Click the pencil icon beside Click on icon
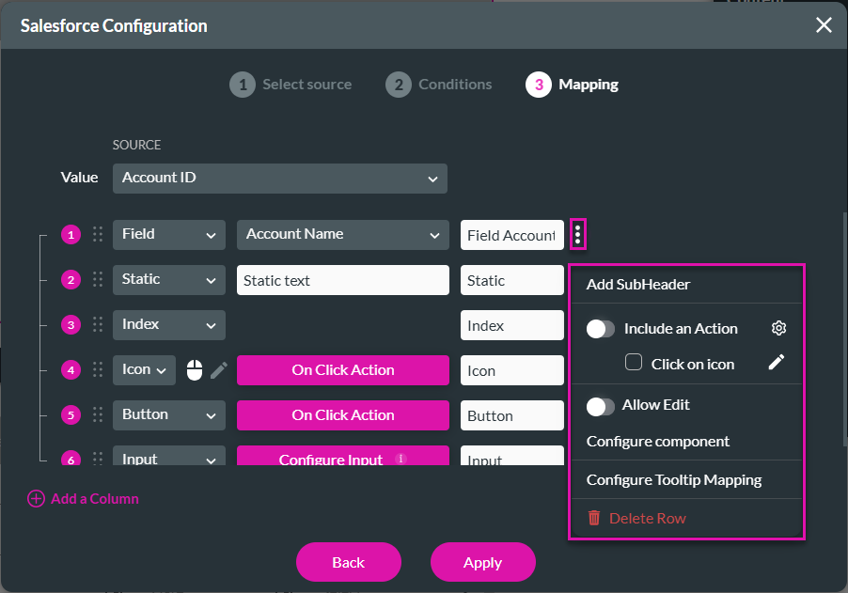 pos(776,363)
